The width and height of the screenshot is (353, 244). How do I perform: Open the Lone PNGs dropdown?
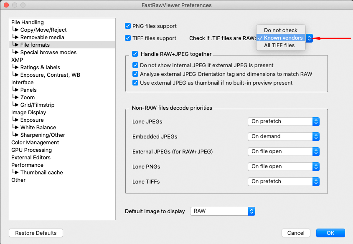[284, 166]
